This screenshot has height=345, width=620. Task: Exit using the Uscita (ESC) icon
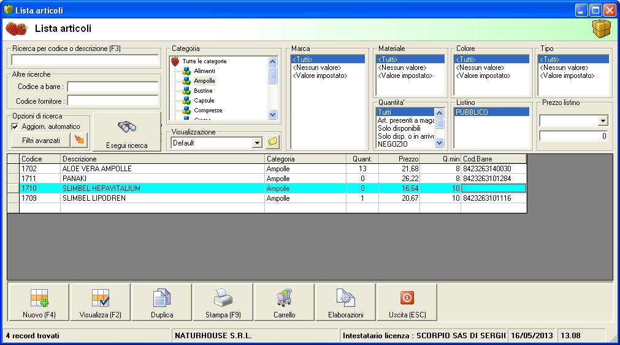[x=407, y=299]
